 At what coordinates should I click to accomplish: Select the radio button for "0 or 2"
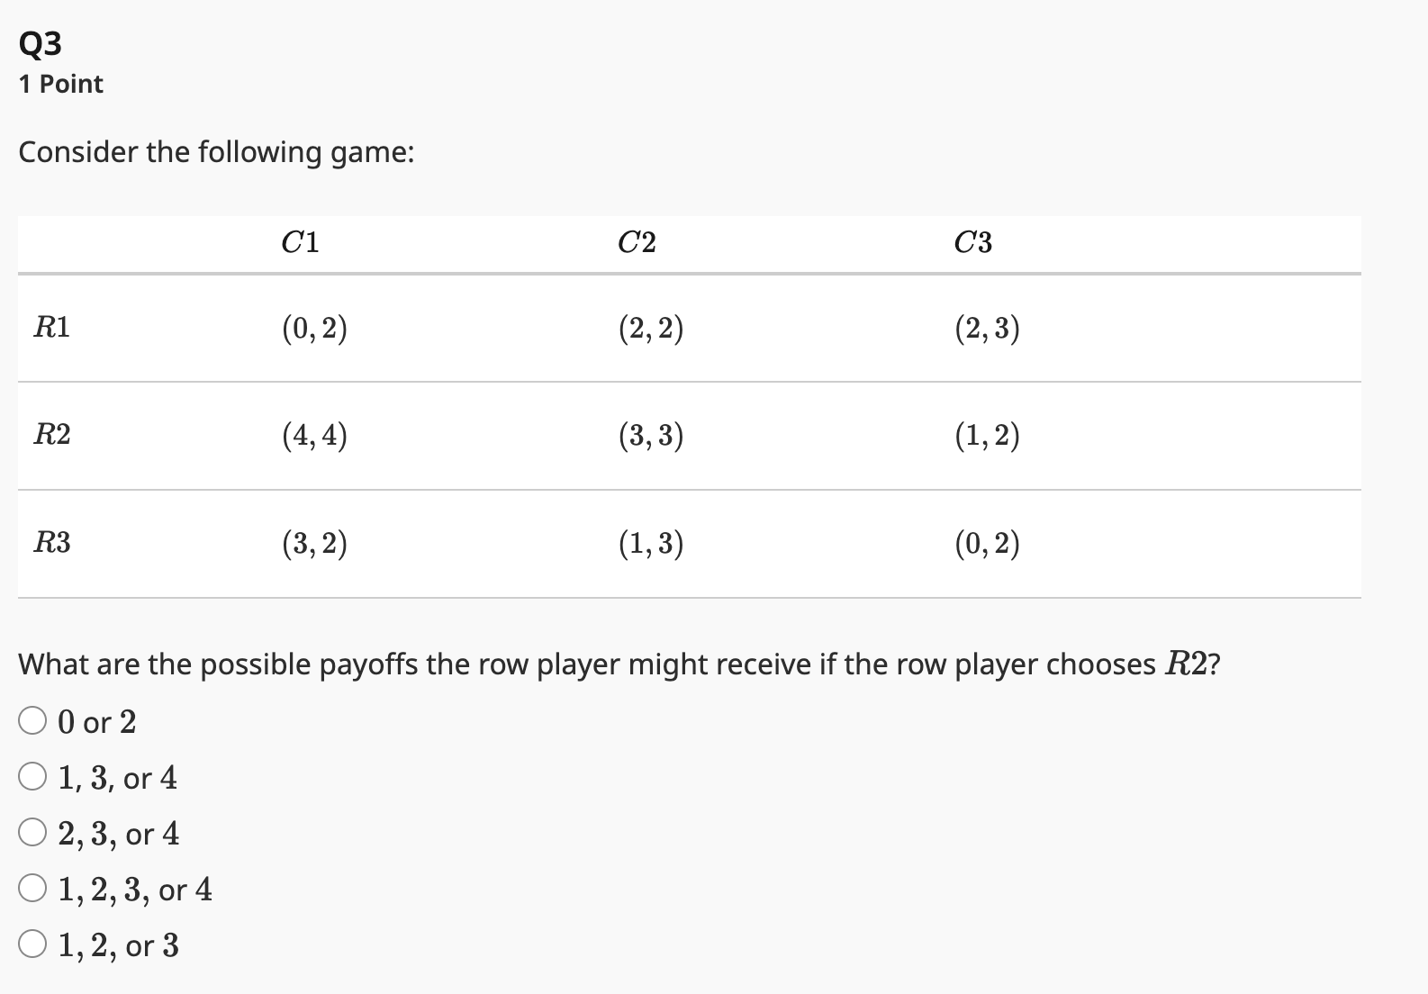tap(32, 720)
